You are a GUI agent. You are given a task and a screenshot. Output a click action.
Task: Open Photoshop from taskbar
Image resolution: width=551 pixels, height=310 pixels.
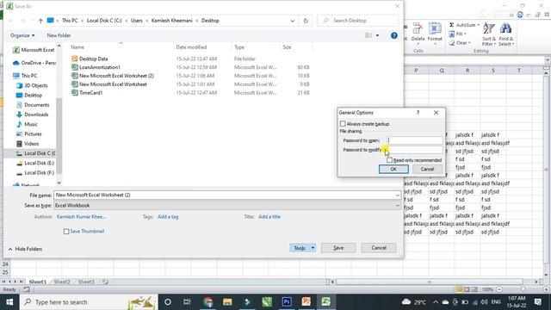pos(287,302)
